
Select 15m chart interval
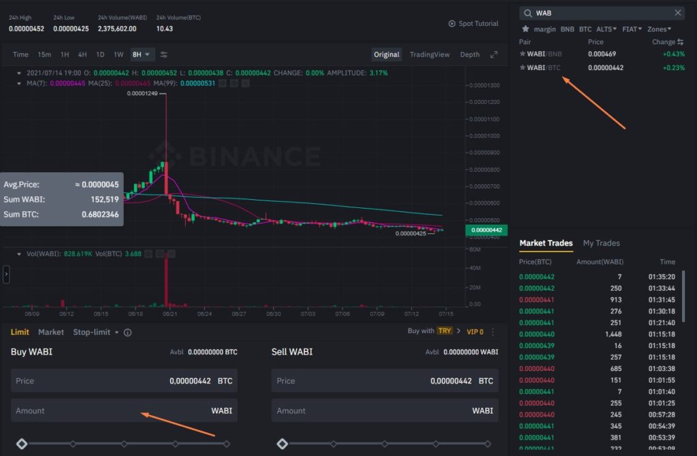point(44,54)
